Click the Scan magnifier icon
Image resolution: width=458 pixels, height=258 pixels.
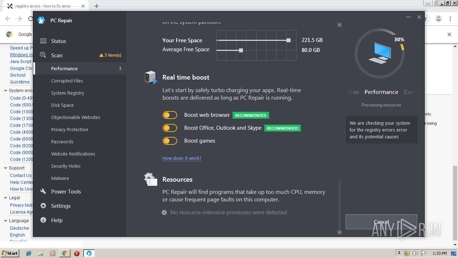pyautogui.click(x=43, y=55)
